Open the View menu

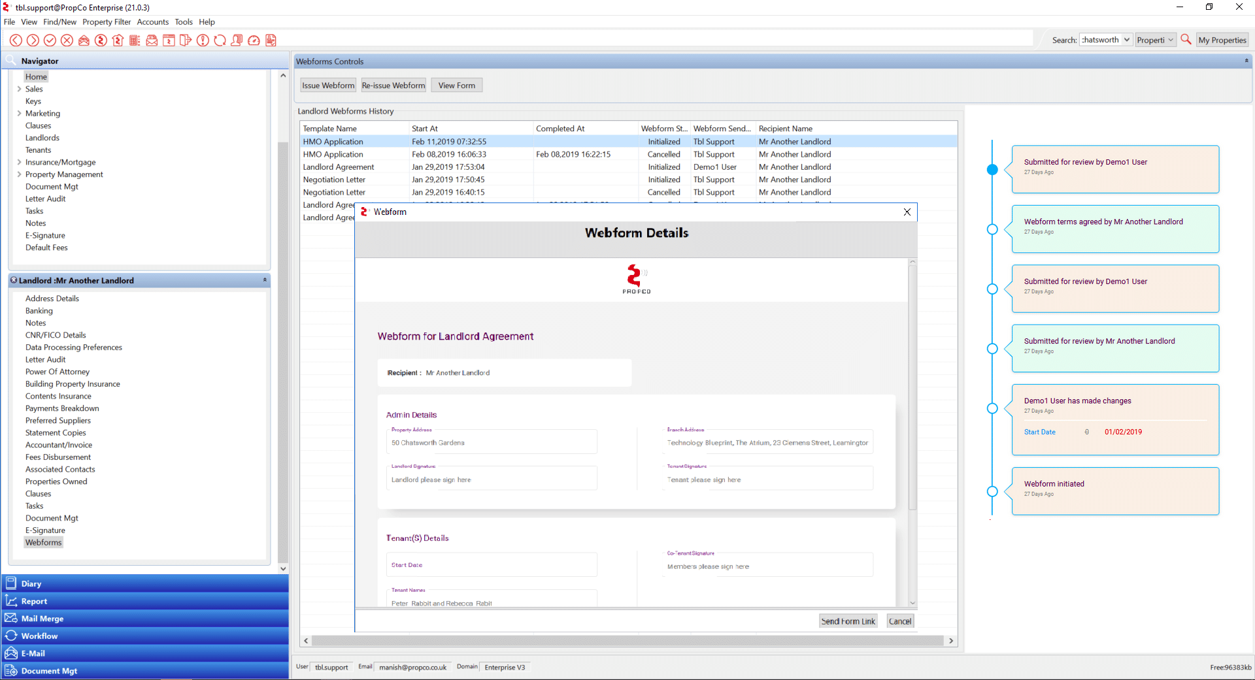coord(29,22)
